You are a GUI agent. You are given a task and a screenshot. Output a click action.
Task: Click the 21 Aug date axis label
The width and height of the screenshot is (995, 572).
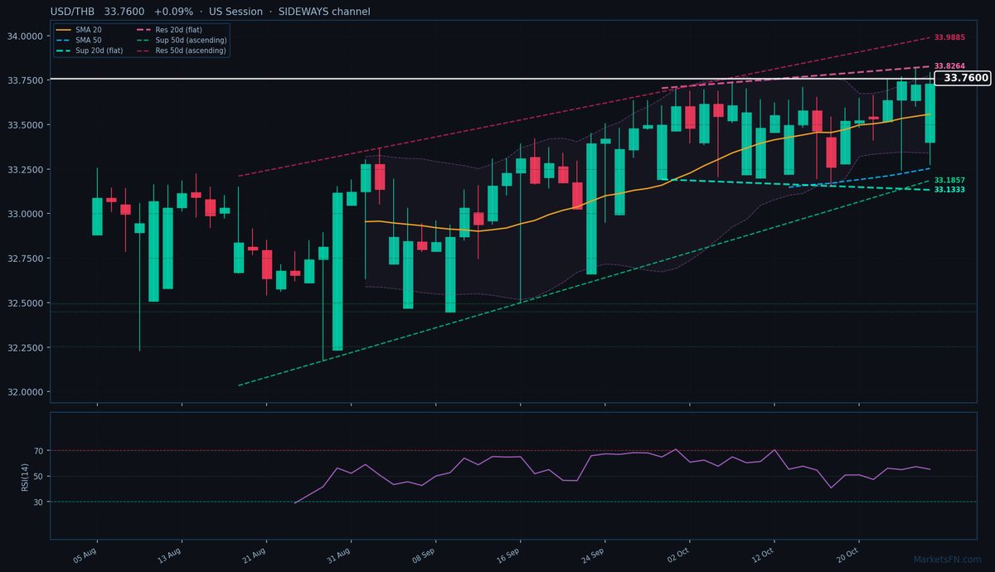coord(255,554)
